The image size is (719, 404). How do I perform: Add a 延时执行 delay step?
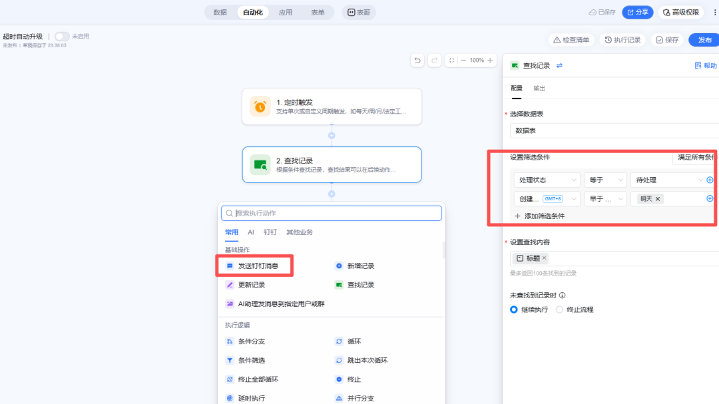coord(246,398)
